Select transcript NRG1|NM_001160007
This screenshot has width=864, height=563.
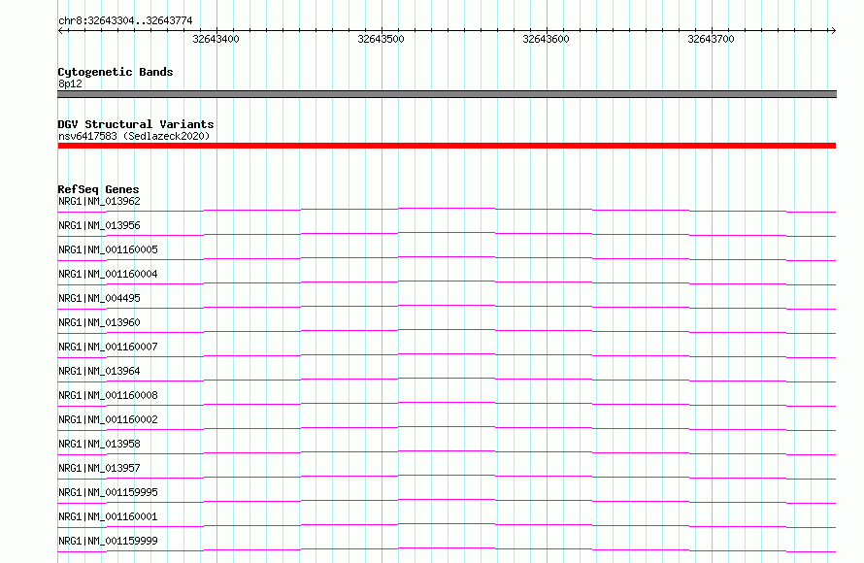[108, 347]
